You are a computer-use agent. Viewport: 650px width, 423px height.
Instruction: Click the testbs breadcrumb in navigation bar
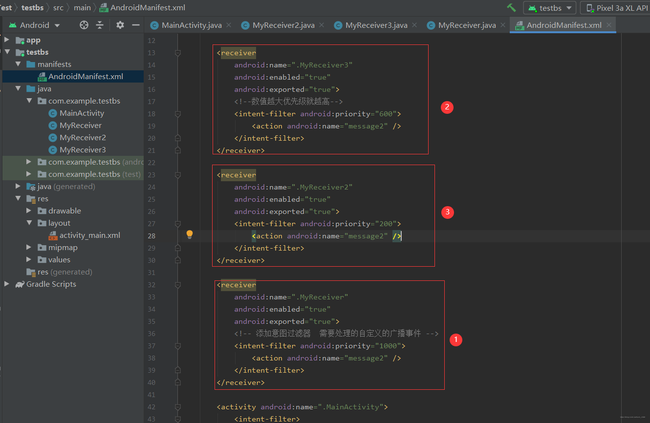point(32,7)
